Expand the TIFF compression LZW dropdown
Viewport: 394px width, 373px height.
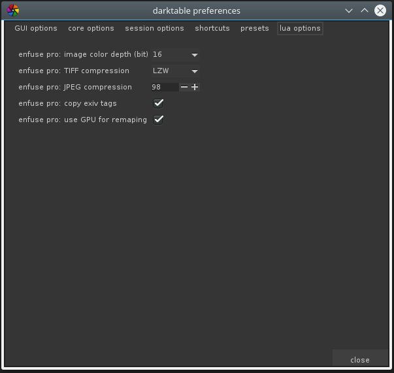175,71
